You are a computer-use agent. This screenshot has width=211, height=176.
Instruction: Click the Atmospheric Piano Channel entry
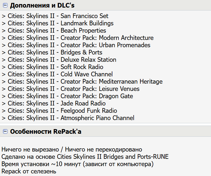pos(68,118)
